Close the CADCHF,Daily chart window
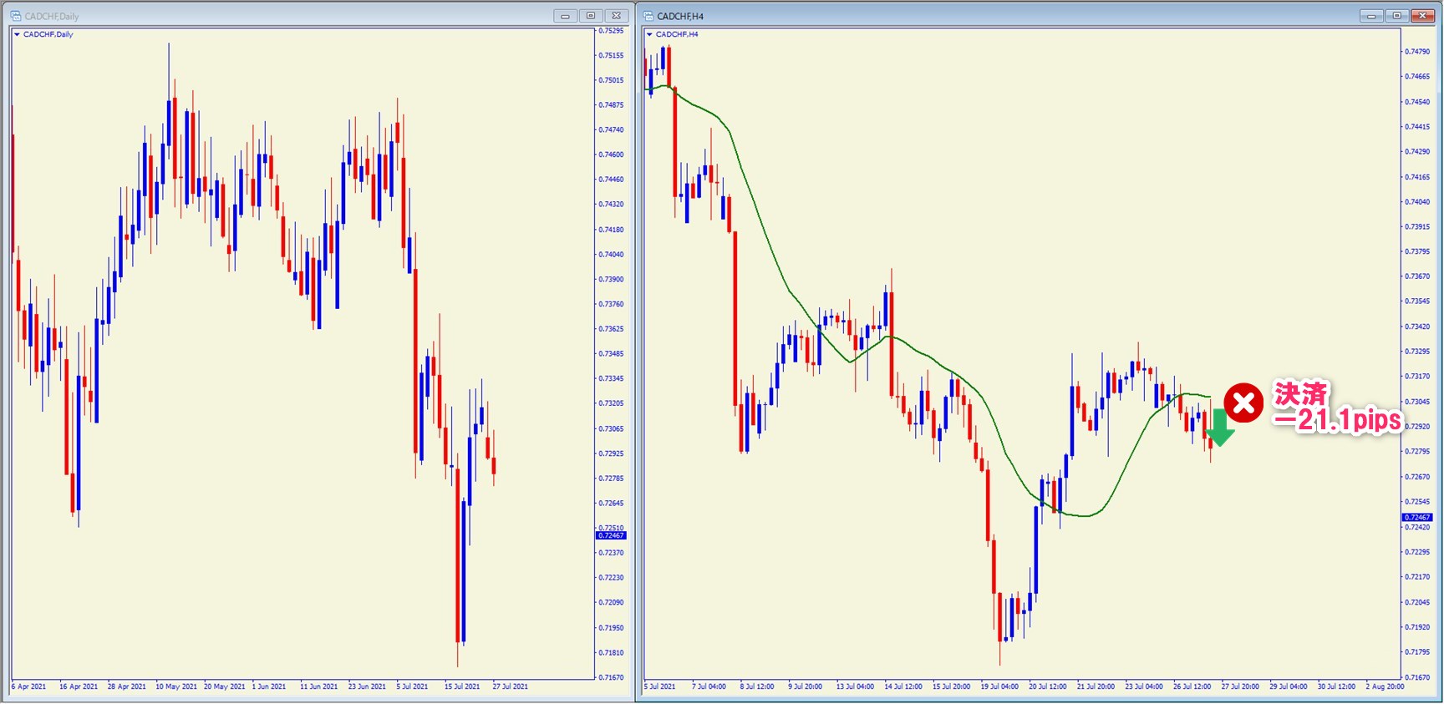 (617, 16)
